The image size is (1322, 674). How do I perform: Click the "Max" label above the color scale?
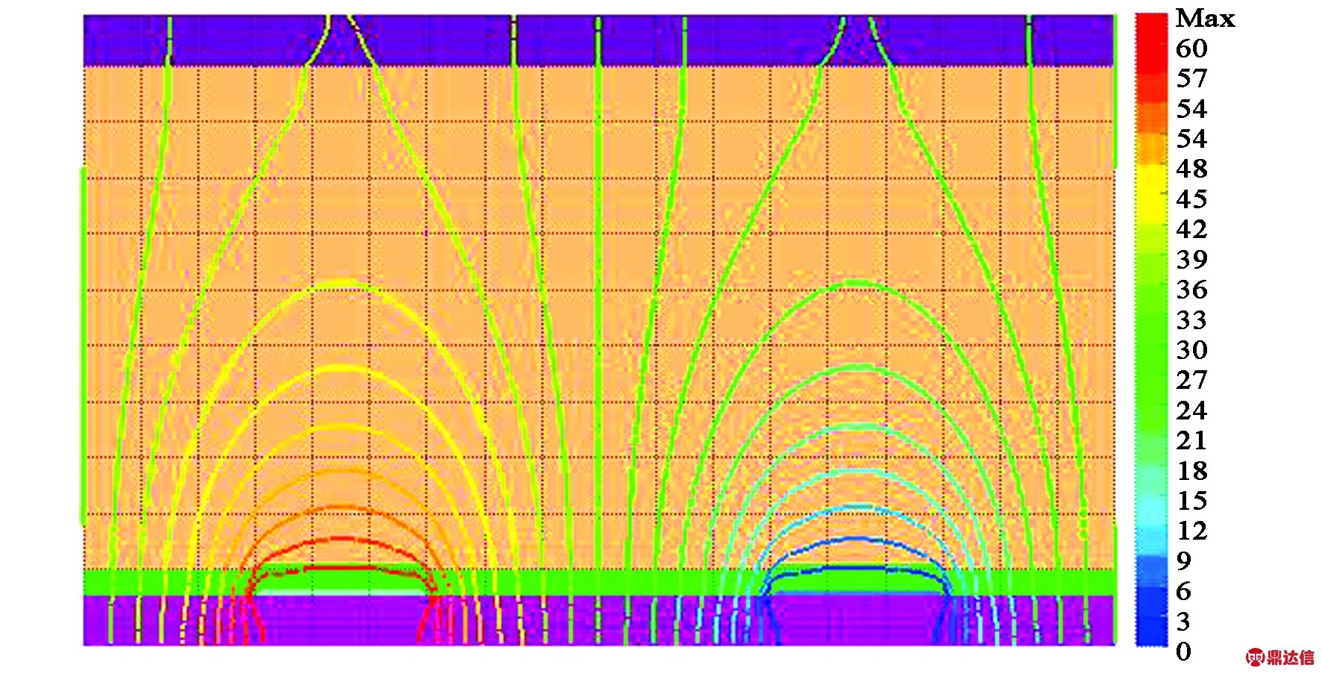click(1205, 18)
